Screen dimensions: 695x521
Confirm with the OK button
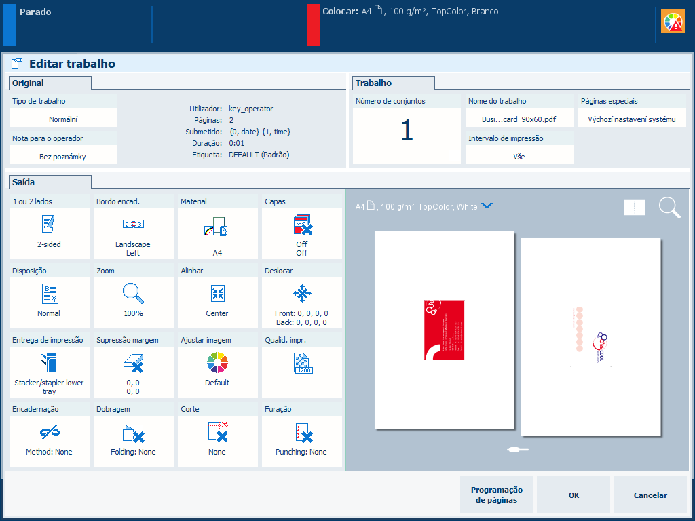(574, 495)
